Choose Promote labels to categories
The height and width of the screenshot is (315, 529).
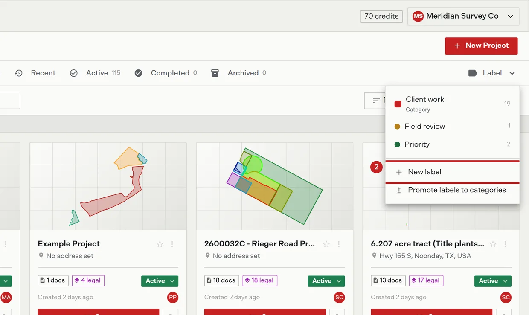pos(452,190)
